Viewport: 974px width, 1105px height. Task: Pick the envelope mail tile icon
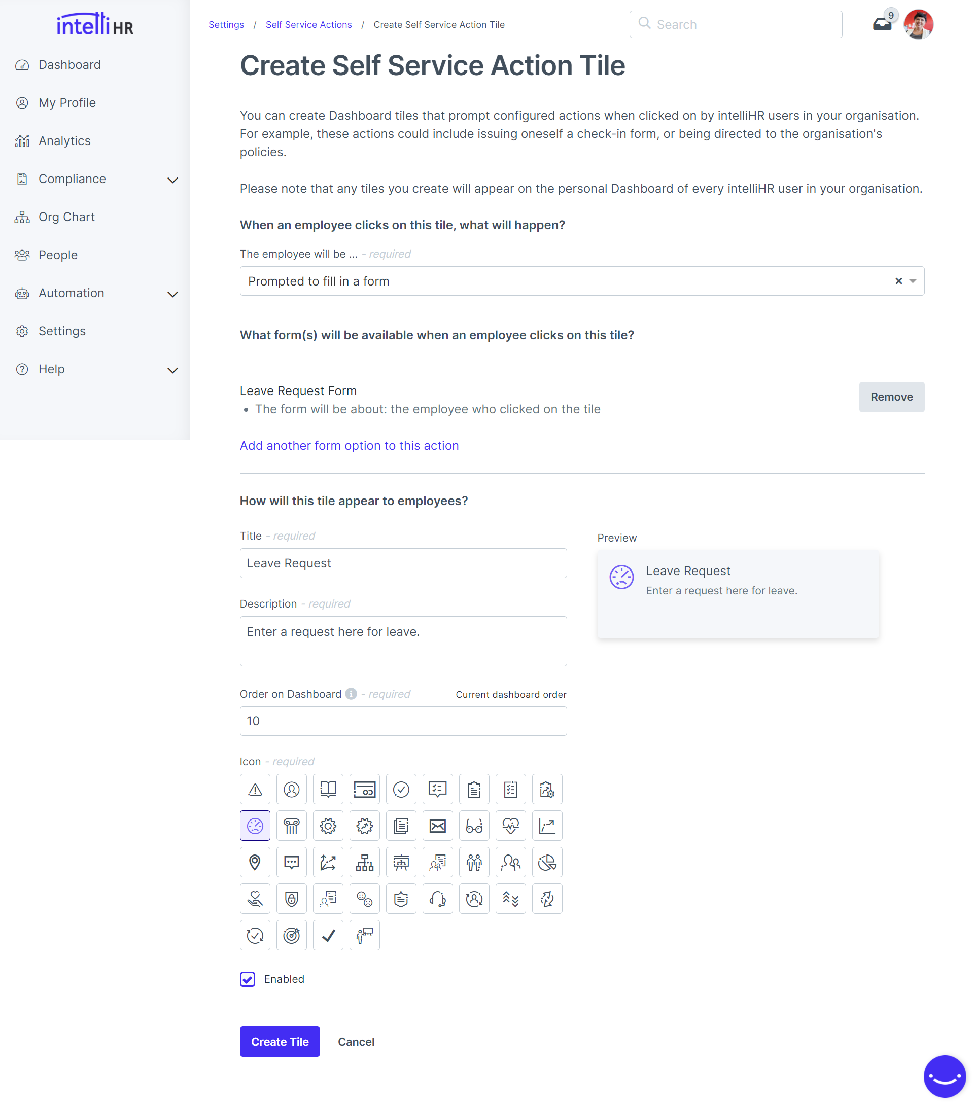tap(437, 826)
